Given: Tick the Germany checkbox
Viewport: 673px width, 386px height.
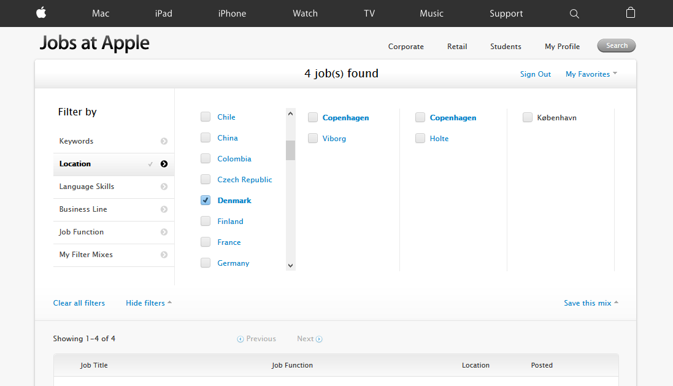Looking at the screenshot, I should (206, 263).
